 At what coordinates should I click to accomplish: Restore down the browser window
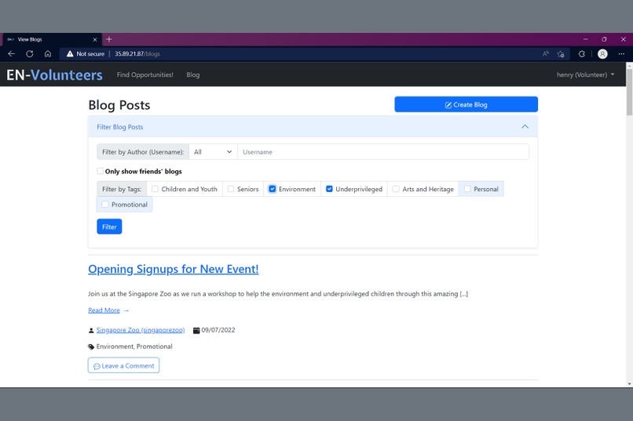point(605,39)
